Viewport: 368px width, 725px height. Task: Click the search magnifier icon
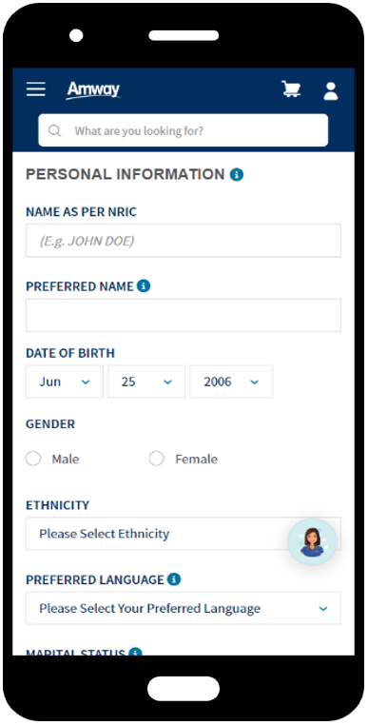54,131
